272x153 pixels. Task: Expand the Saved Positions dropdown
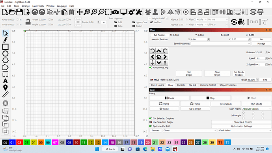click(220, 44)
